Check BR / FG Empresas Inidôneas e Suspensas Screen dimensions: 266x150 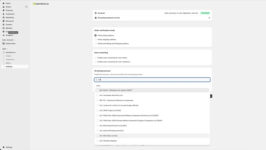click(x=97, y=100)
